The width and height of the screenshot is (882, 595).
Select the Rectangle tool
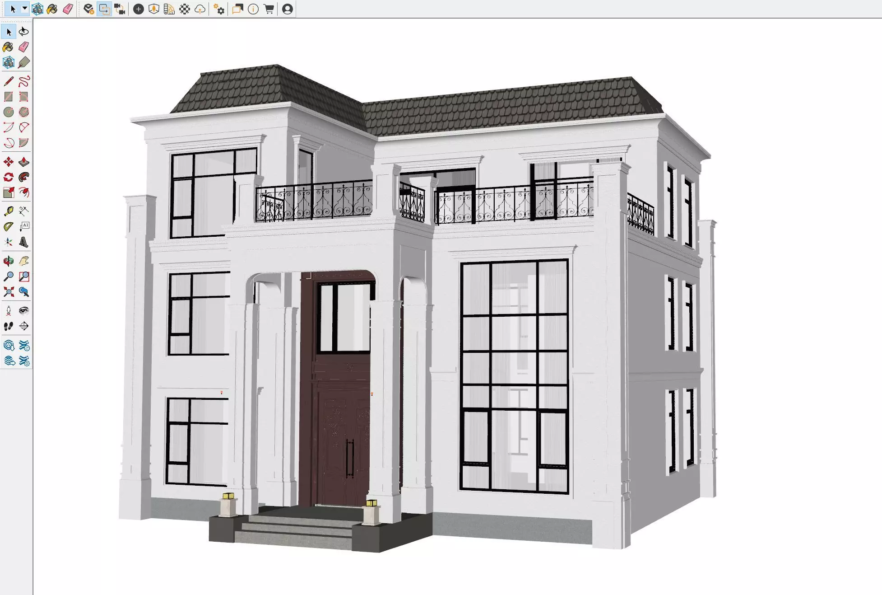coord(9,97)
